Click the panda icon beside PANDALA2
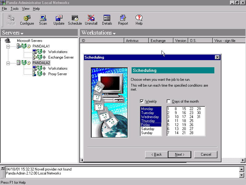Viewport: 246px width, 185px height. tap(24, 63)
